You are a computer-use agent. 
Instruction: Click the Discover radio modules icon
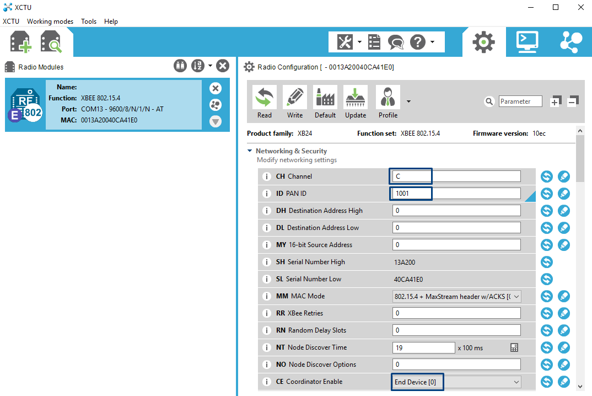point(51,42)
